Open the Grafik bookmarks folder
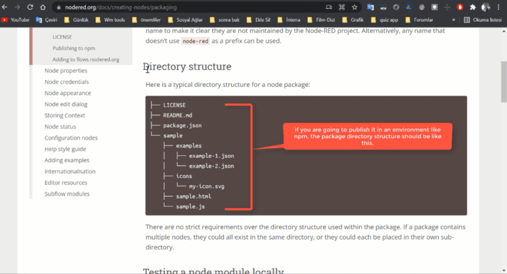The width and height of the screenshot is (507, 274). pos(353,20)
